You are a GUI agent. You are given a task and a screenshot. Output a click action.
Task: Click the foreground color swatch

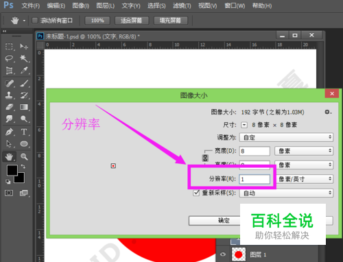(x=12, y=170)
